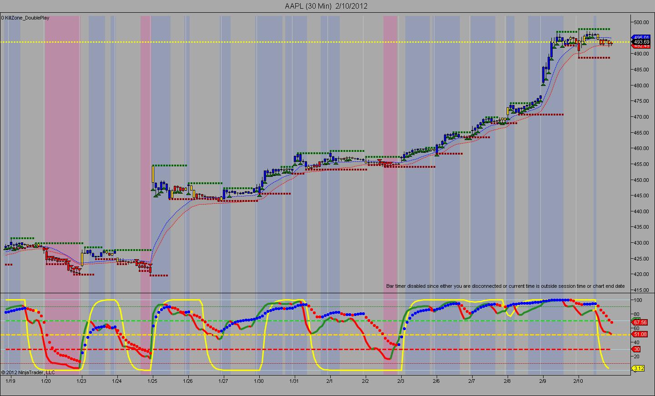The width and height of the screenshot is (655, 396).
Task: Click the 2/3 date label
Action: (x=400, y=381)
